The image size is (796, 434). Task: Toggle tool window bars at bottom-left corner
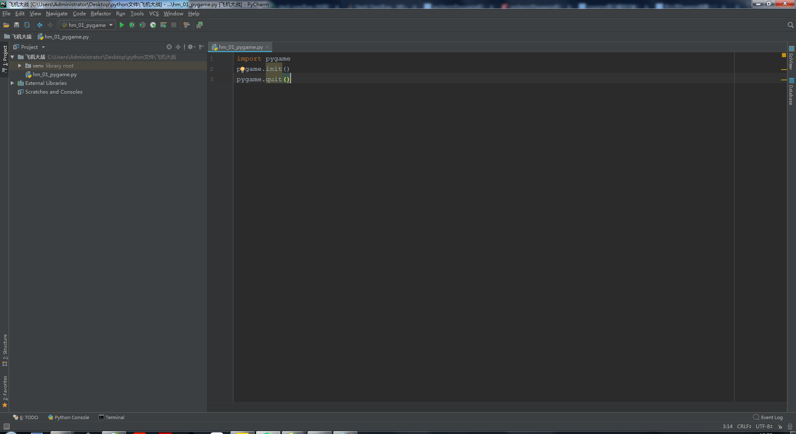[x=6, y=427]
